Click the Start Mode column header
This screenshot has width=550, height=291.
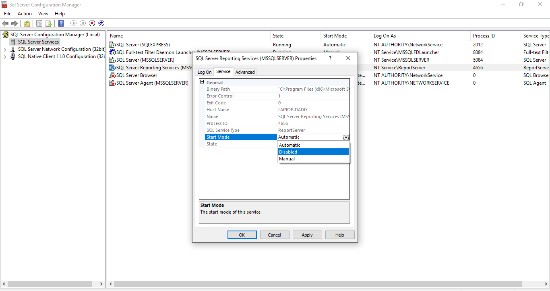tap(346, 36)
